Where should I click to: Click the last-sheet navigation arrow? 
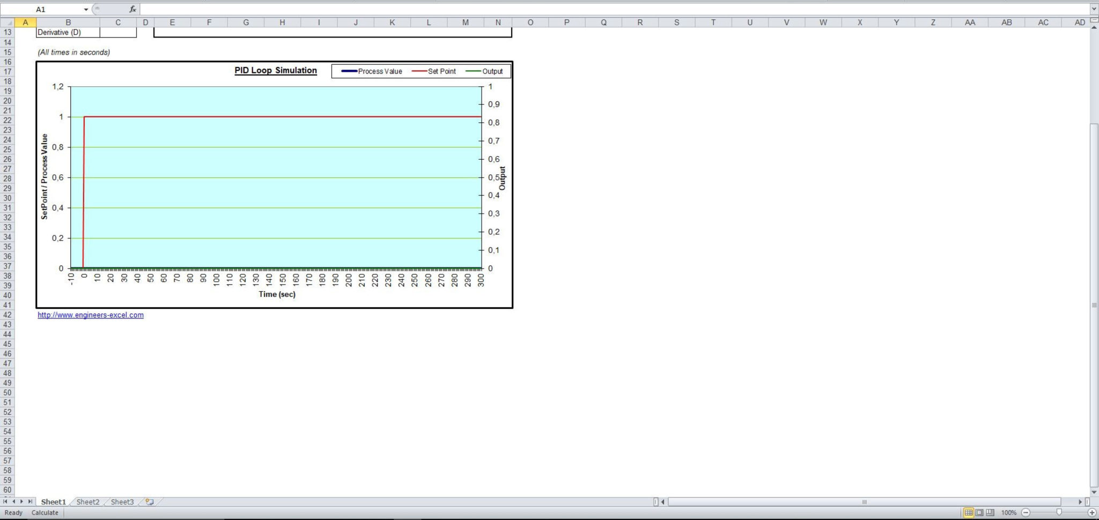tap(30, 502)
